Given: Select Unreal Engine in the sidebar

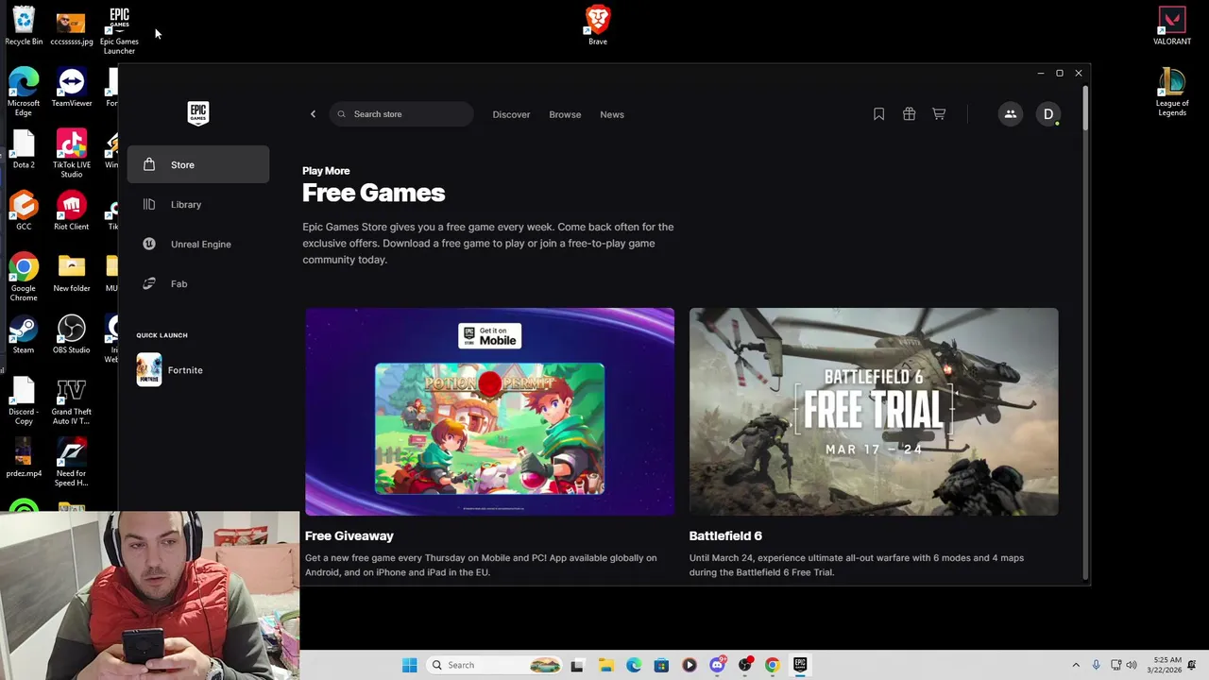Looking at the screenshot, I should point(198,244).
